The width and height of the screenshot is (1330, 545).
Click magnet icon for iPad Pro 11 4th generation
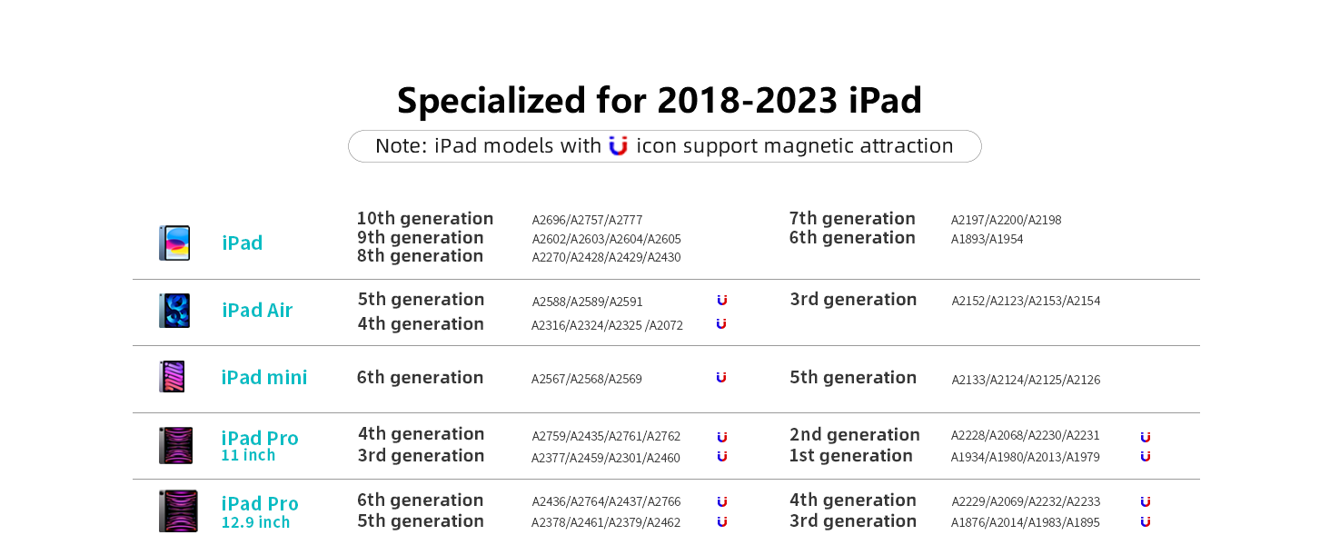pos(721,437)
